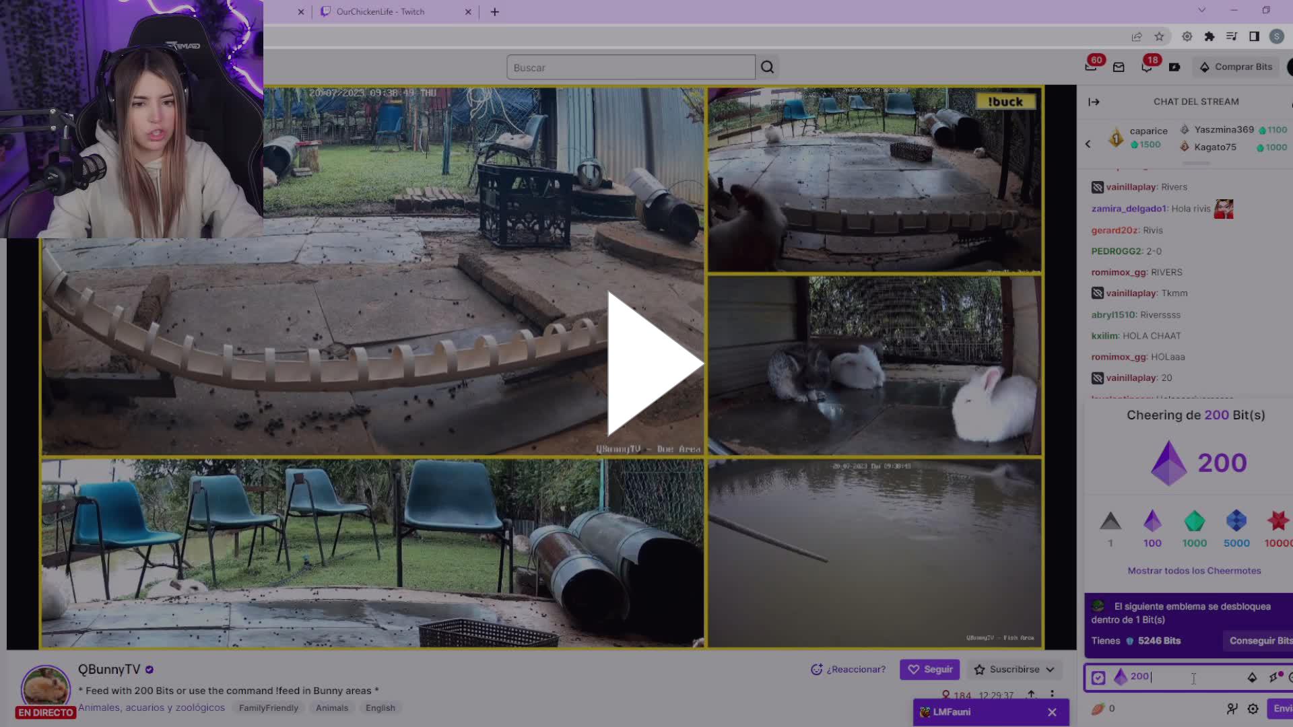
Task: Open the Suscribirse dropdown chevron
Action: 1051,669
